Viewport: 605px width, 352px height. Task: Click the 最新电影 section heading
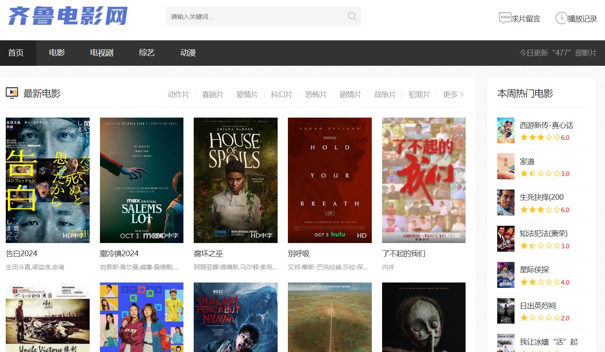[x=42, y=93]
